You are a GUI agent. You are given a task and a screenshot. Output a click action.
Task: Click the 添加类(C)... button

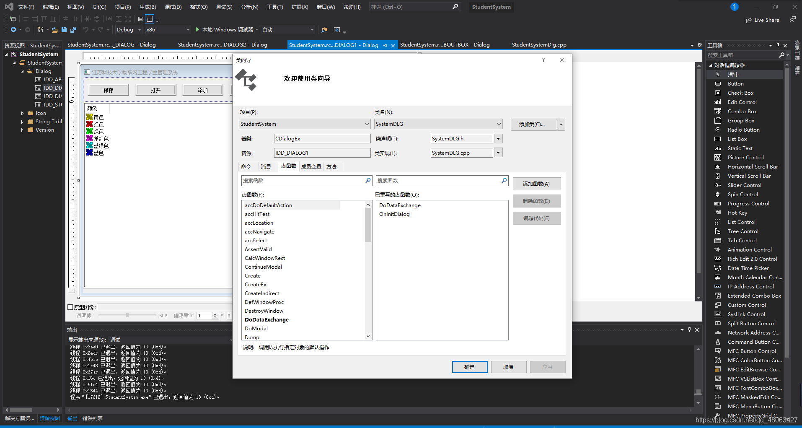pos(533,124)
